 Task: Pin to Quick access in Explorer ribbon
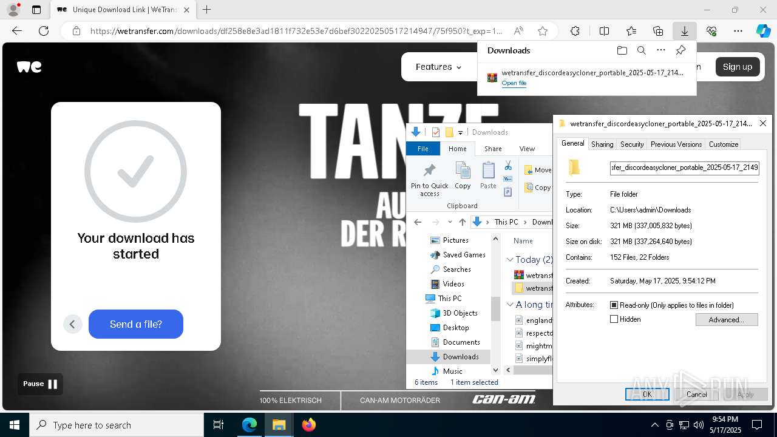pos(430,180)
